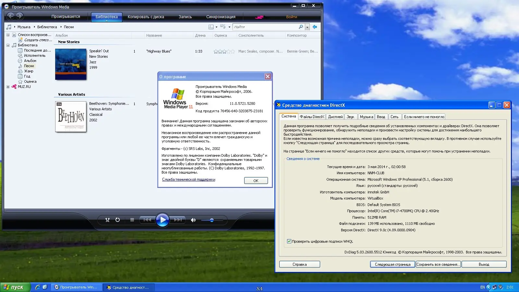Open the Запись tab in Media Player
Image resolution: width=519 pixels, height=292 pixels.
coord(185,17)
